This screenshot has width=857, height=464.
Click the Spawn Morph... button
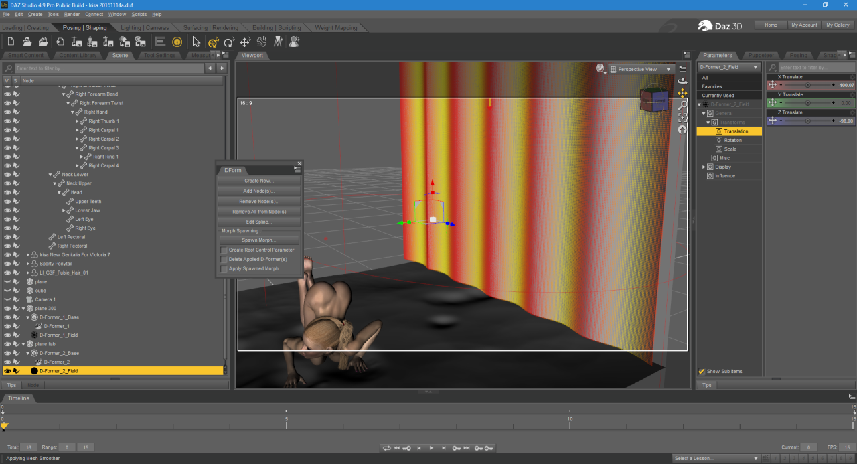click(259, 240)
